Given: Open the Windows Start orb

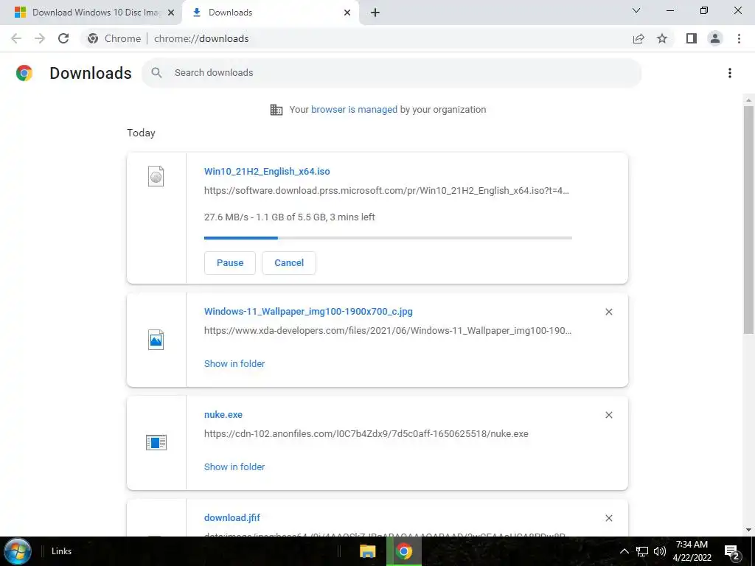Looking at the screenshot, I should click(x=18, y=551).
